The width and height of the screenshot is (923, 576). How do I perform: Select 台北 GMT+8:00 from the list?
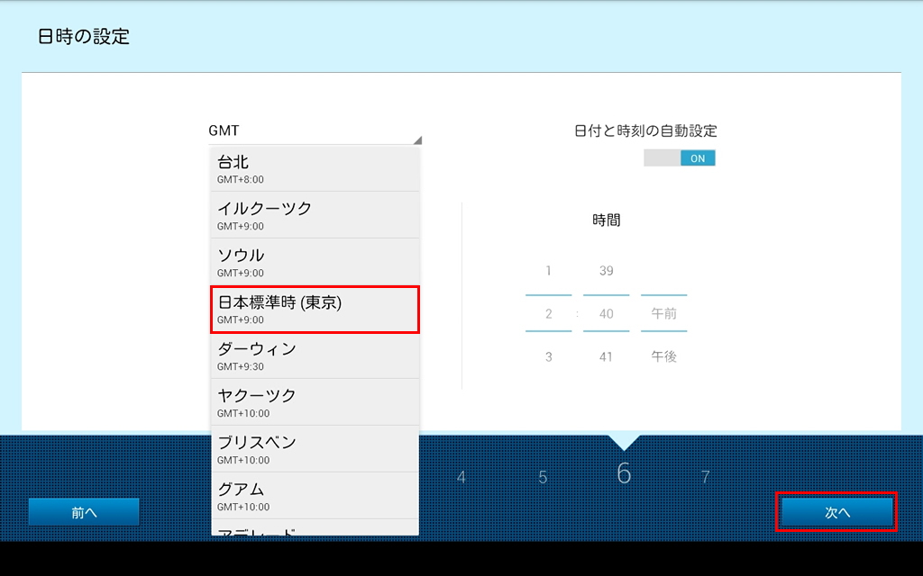[x=315, y=168]
